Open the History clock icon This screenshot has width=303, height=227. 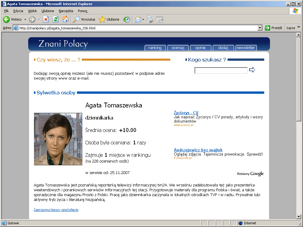(x=127, y=19)
